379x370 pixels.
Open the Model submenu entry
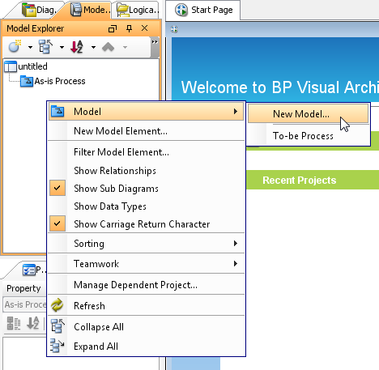pos(146,112)
